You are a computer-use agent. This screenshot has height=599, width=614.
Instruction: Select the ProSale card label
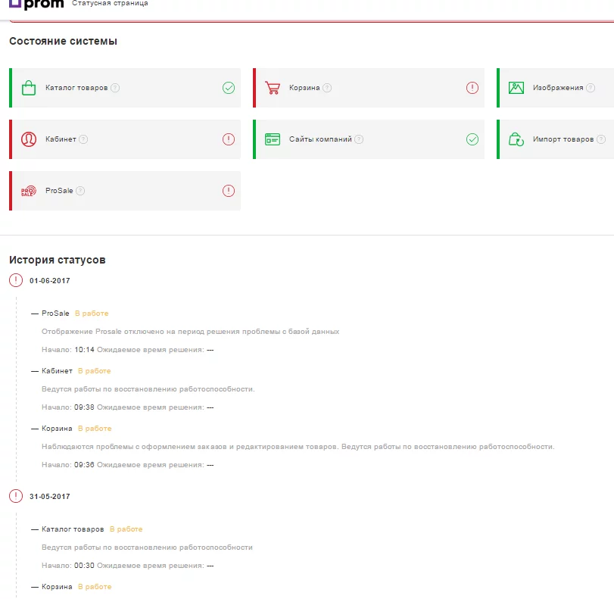pyautogui.click(x=59, y=191)
